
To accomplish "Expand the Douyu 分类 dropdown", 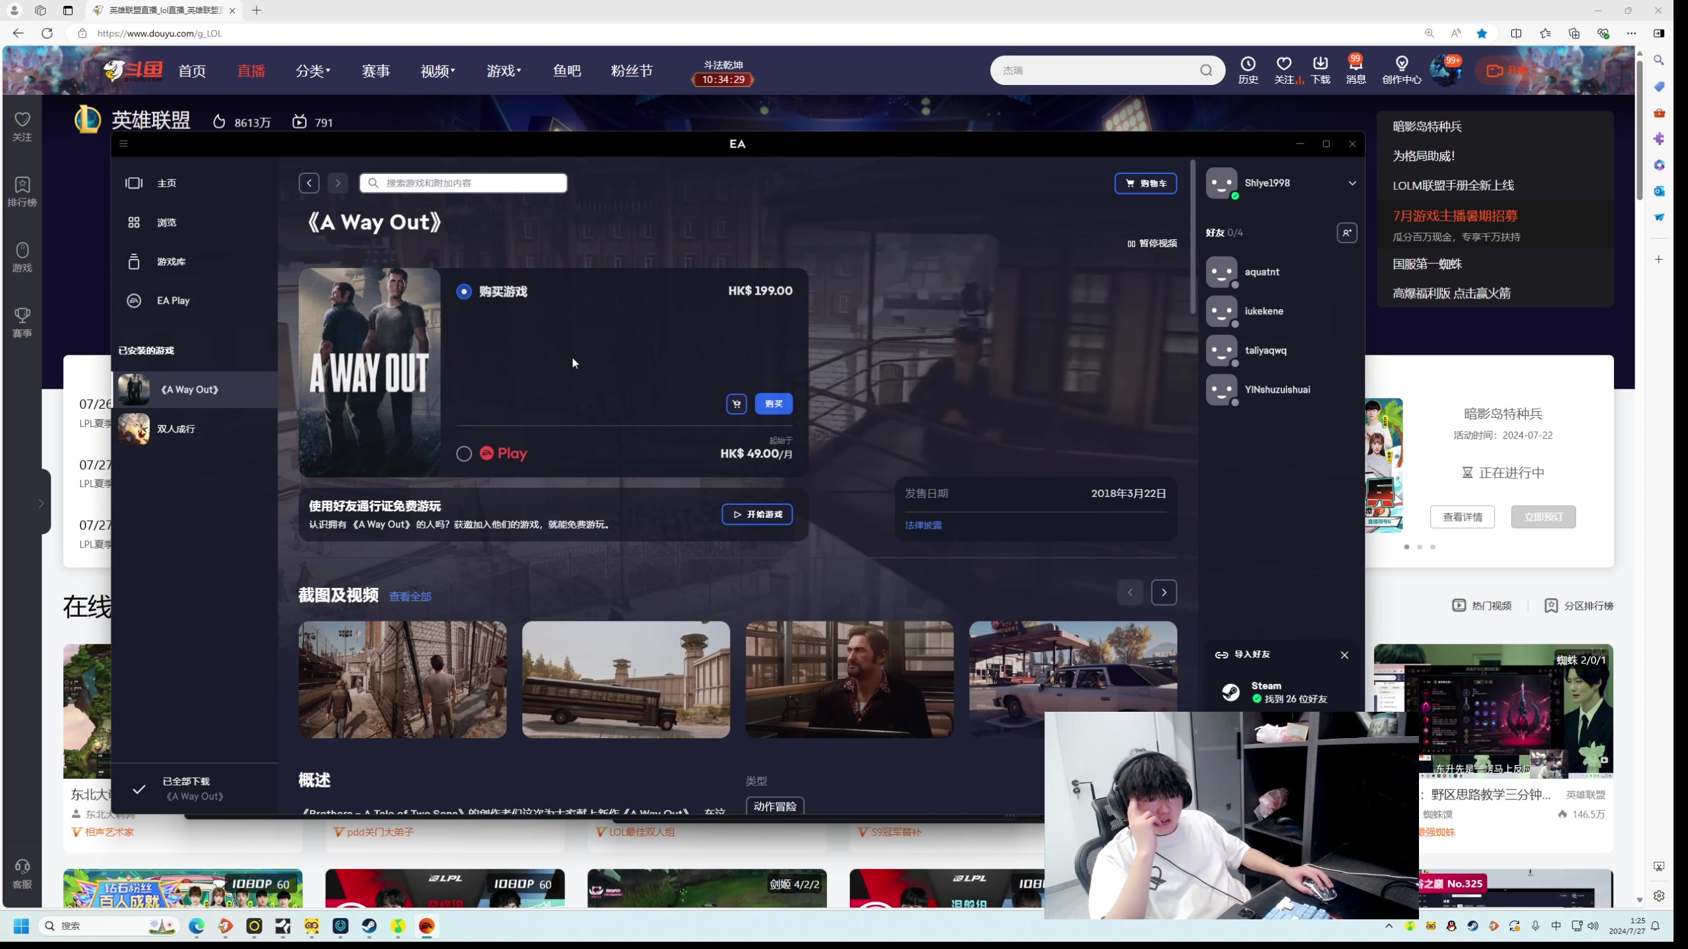I will click(313, 71).
